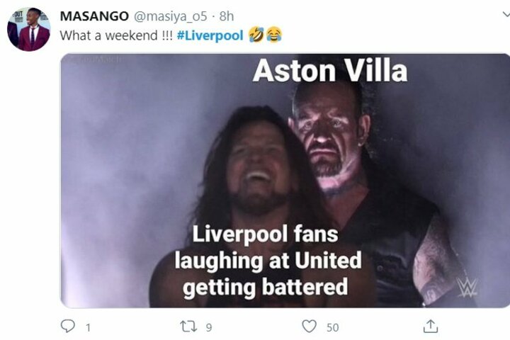The image size is (510, 340).
Task: Click the retweet count number 9
Action: 209,327
